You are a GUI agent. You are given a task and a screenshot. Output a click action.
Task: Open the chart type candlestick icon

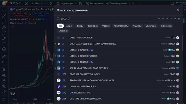coord(51,3)
